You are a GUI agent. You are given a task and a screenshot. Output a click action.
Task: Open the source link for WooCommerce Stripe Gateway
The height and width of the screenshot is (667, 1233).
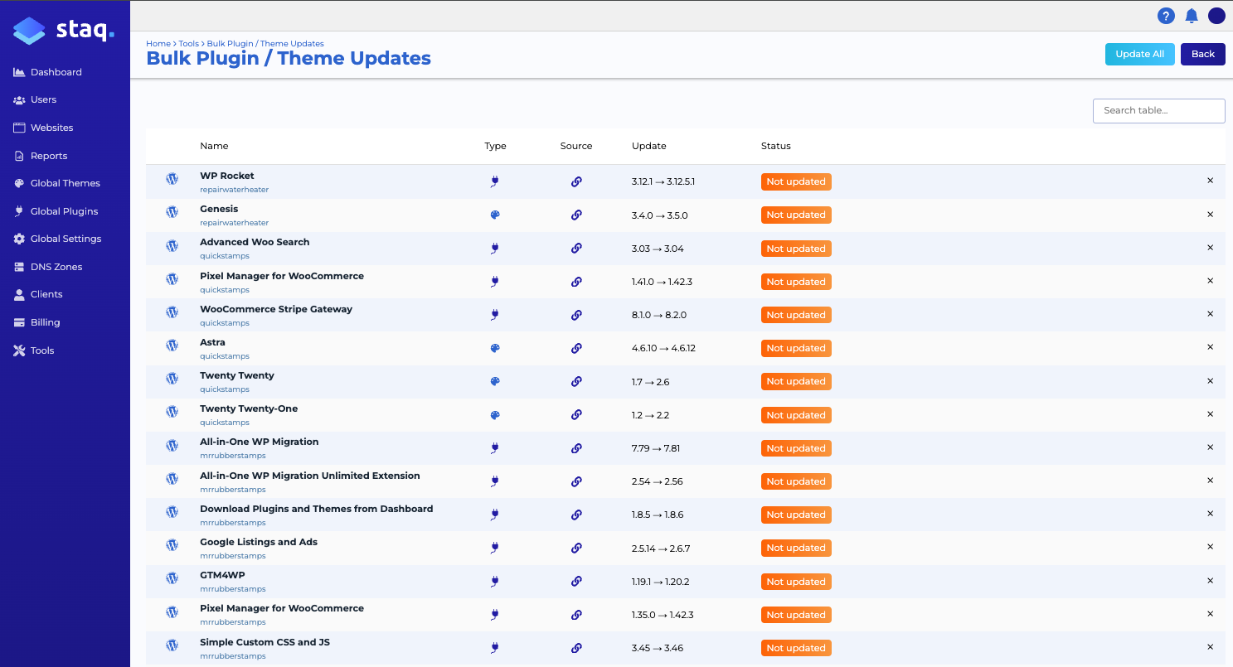(x=576, y=315)
